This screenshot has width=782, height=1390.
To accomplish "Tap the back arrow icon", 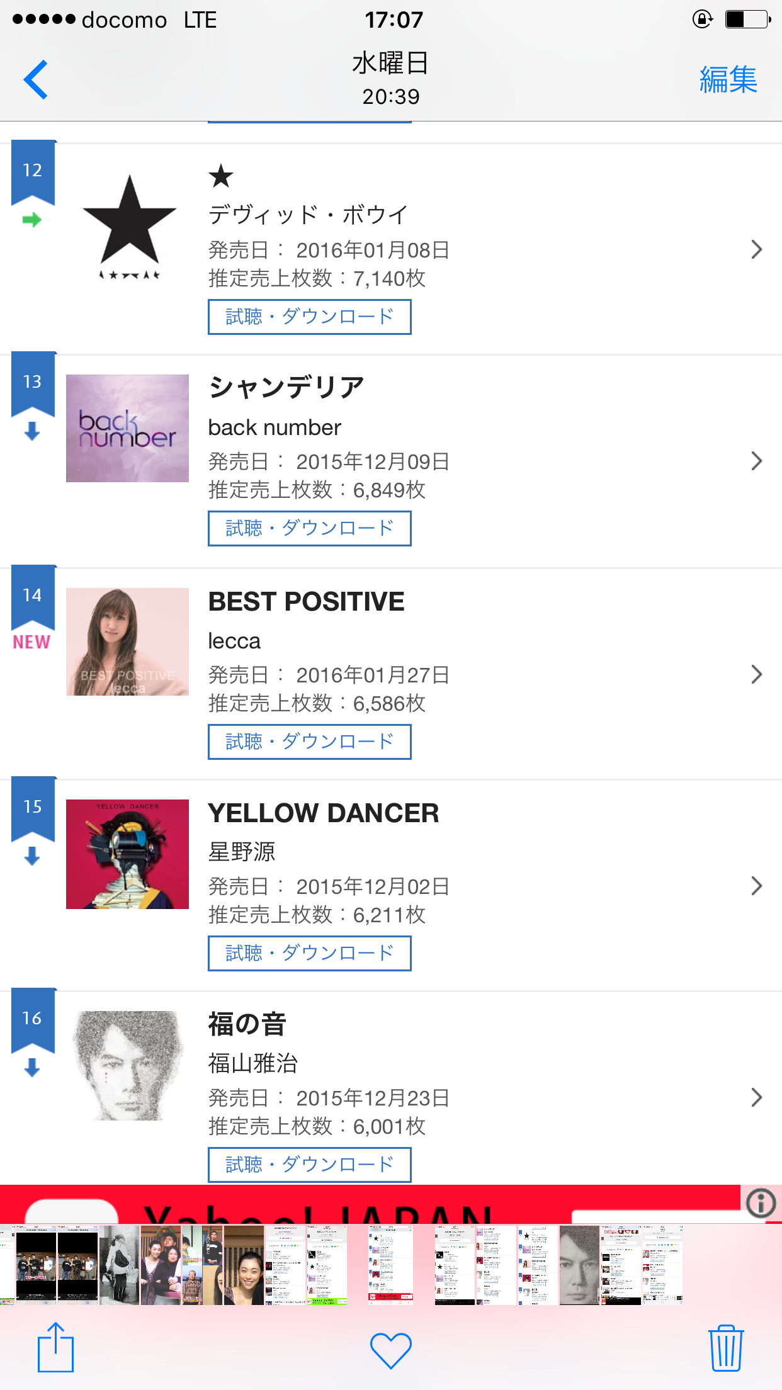I will point(36,80).
